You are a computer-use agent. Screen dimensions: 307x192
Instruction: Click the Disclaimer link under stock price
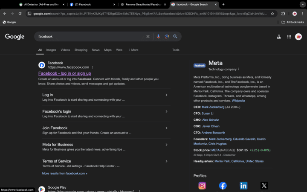point(229,155)
